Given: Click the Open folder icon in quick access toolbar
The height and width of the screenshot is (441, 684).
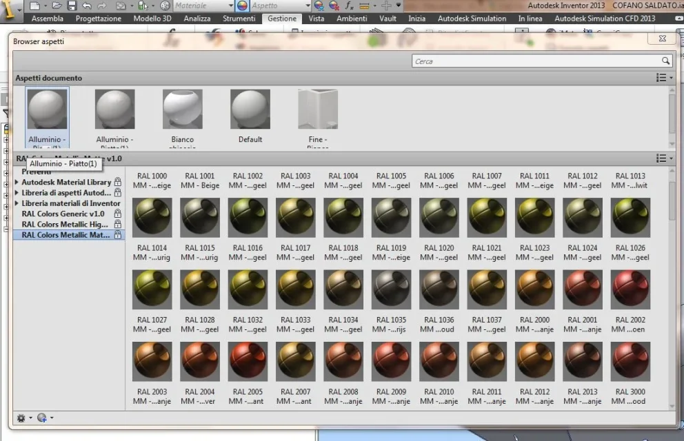Looking at the screenshot, I should (x=57, y=6).
